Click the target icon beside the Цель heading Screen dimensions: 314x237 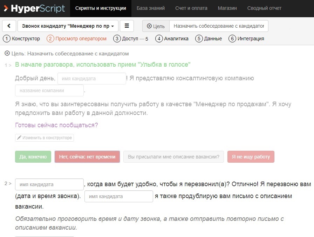[x=7, y=53]
